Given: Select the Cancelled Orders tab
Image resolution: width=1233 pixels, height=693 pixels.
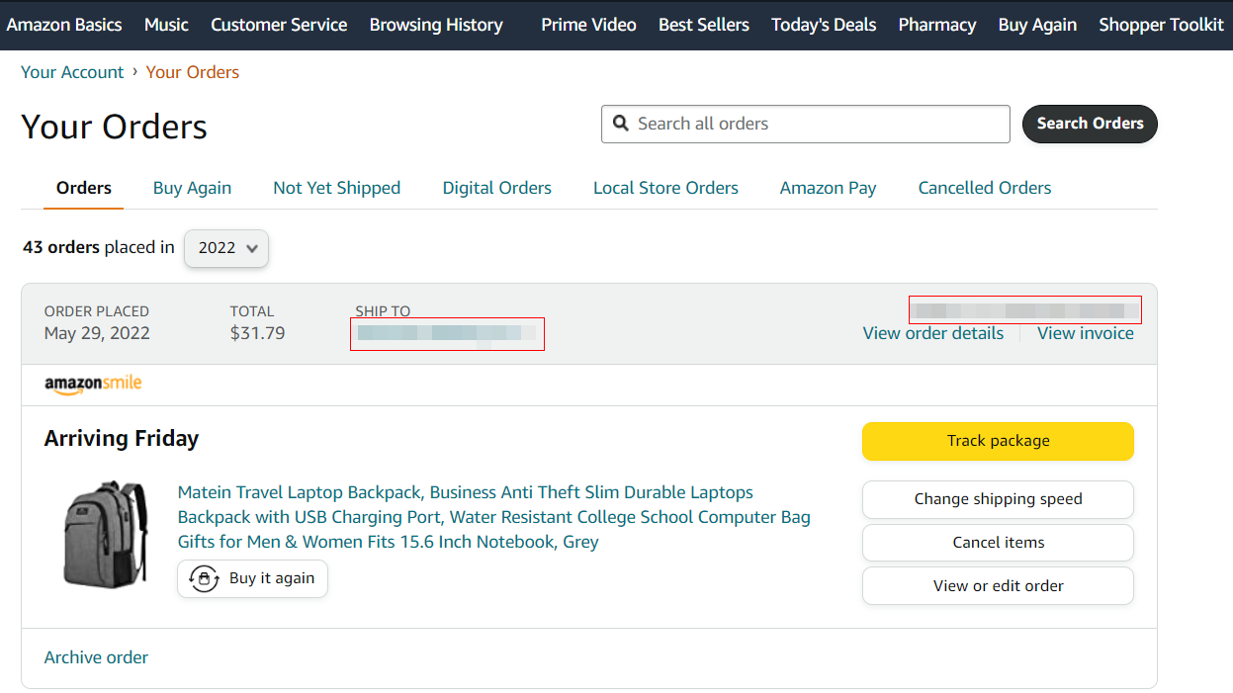Looking at the screenshot, I should 985,188.
